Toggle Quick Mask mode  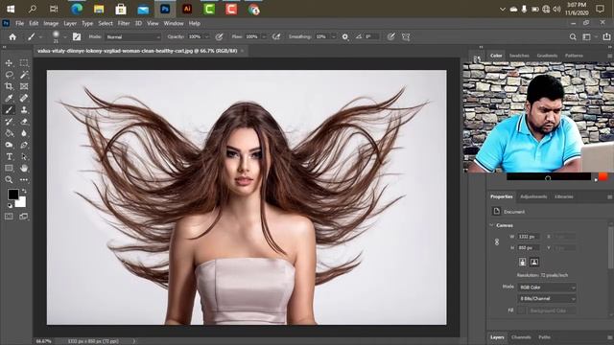click(9, 217)
